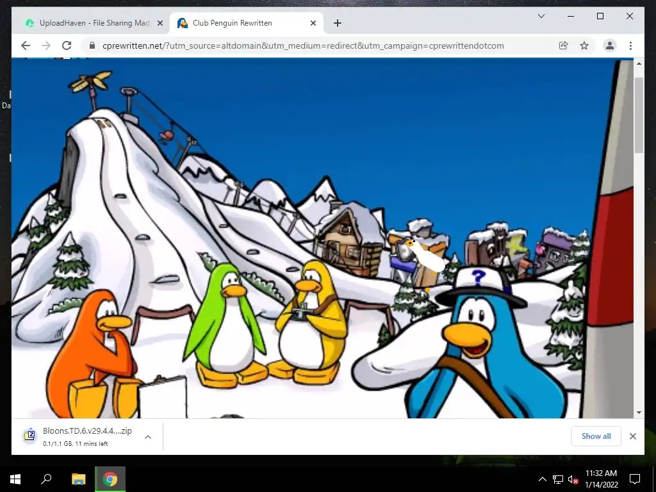Viewport: 656px width, 492px height.
Task: Click the muted volume tray icon
Action: tap(573, 479)
